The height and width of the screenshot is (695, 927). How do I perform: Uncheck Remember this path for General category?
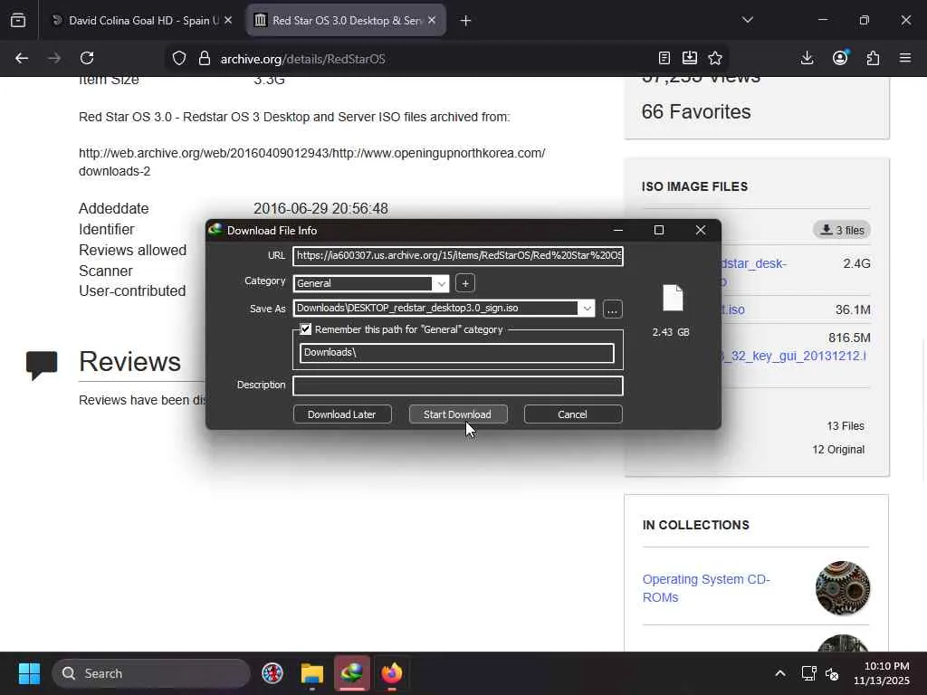click(306, 329)
